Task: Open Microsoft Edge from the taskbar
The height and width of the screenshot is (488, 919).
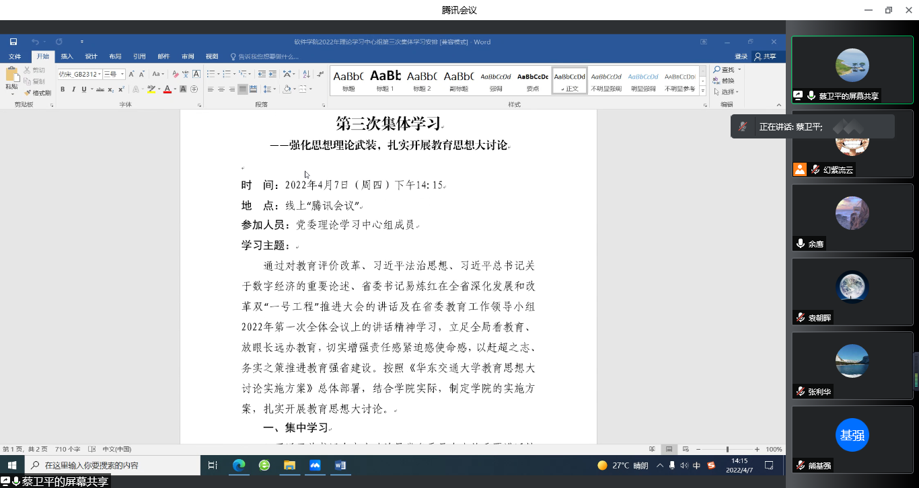Action: pyautogui.click(x=238, y=465)
